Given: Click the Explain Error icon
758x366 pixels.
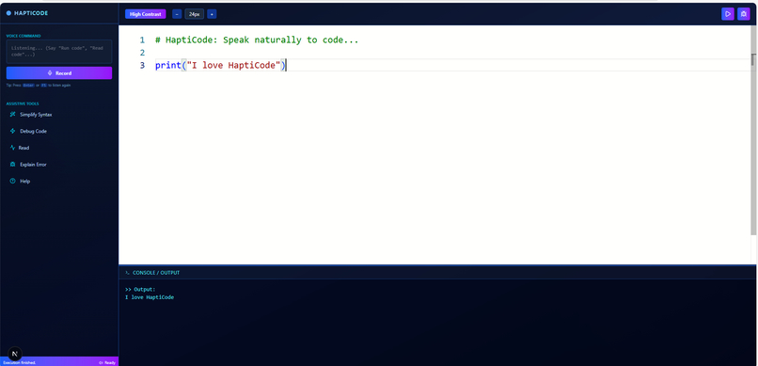Looking at the screenshot, I should (12, 165).
